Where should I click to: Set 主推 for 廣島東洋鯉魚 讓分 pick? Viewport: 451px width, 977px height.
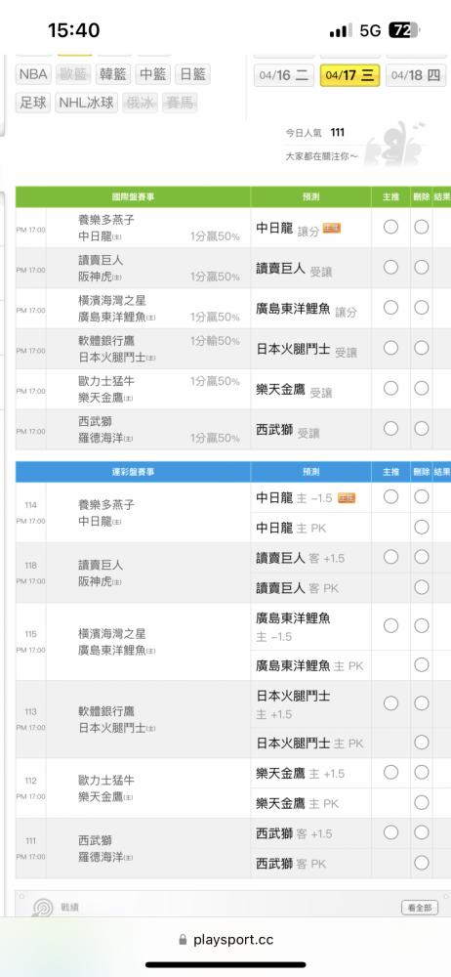pos(390,307)
